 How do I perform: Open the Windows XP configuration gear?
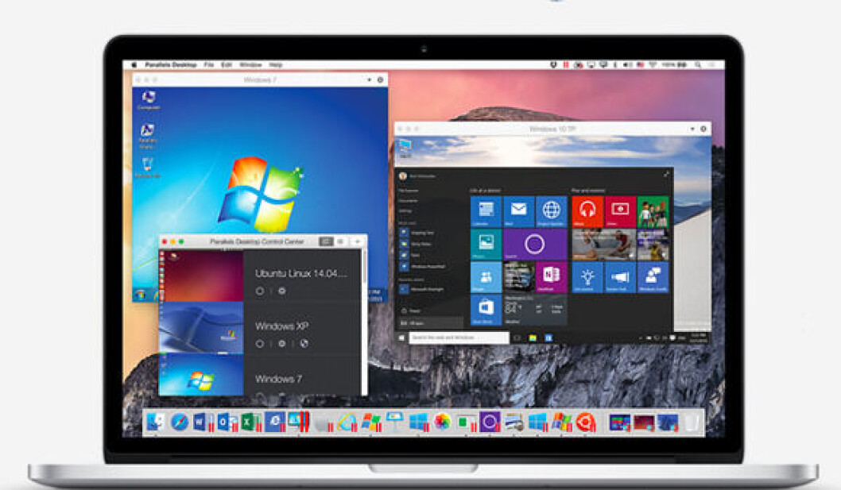point(281,344)
